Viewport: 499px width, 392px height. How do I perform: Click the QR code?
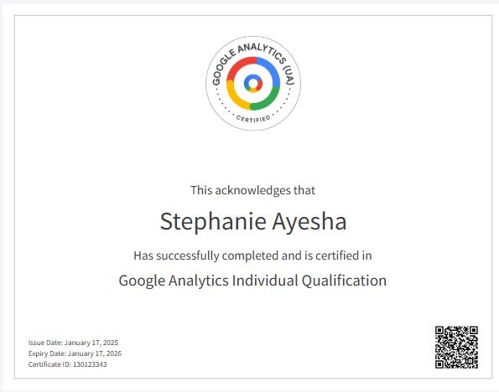[456, 347]
